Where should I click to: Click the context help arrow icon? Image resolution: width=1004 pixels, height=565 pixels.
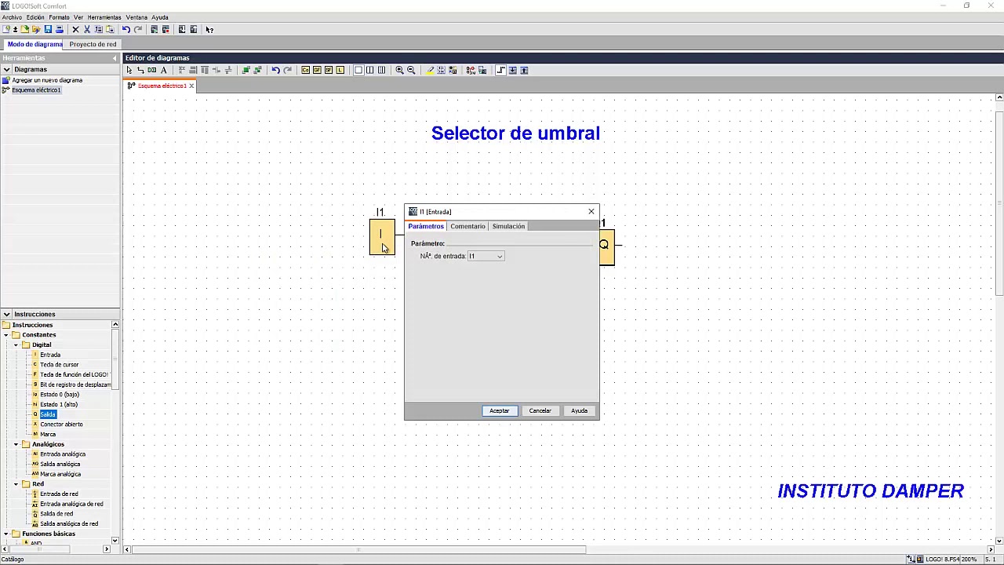(x=209, y=29)
